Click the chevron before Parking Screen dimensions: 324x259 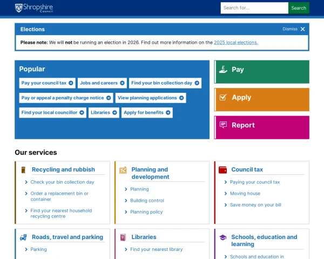click(x=26, y=249)
